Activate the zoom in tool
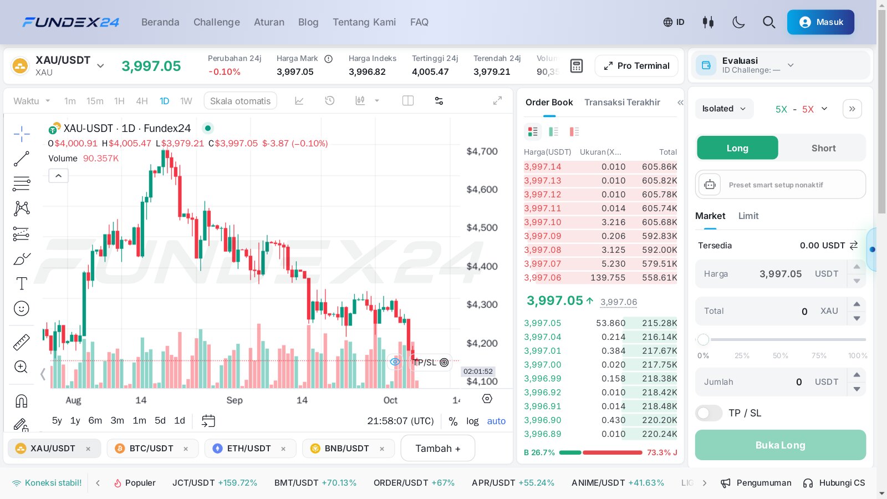This screenshot has width=887, height=499. [x=22, y=367]
